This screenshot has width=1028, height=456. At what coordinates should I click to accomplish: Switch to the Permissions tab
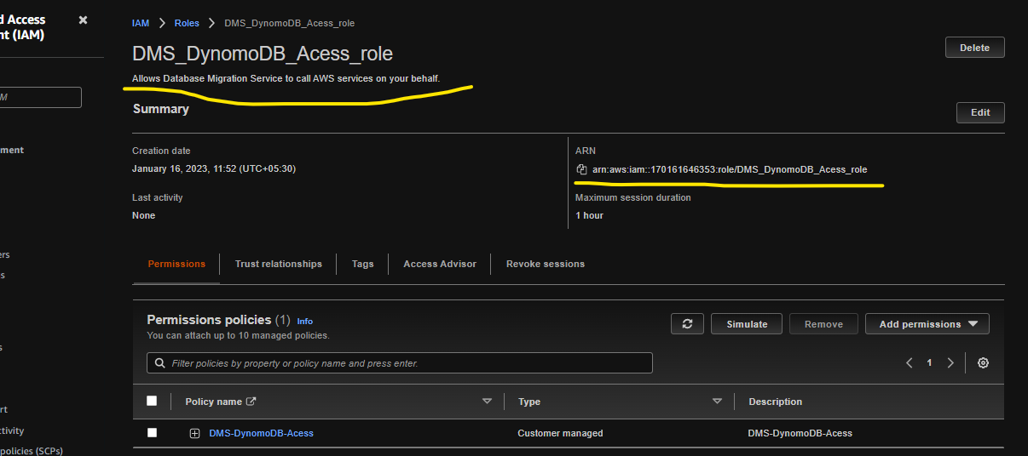(x=176, y=264)
